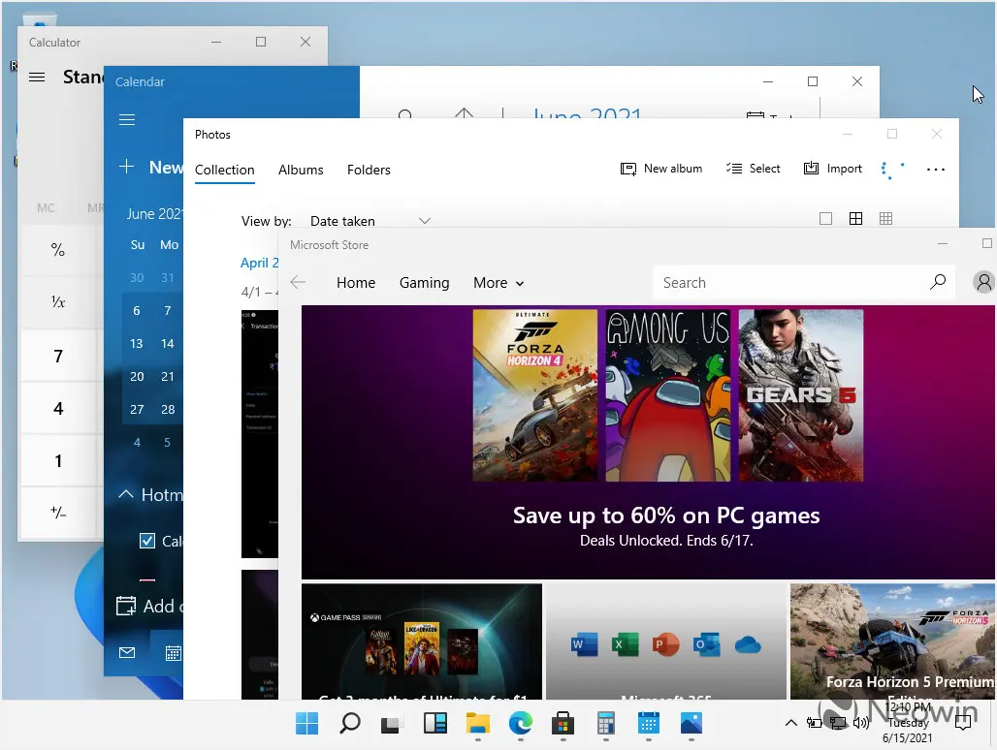The width and height of the screenshot is (997, 750).
Task: Open Widgets from the taskbar
Action: (434, 724)
